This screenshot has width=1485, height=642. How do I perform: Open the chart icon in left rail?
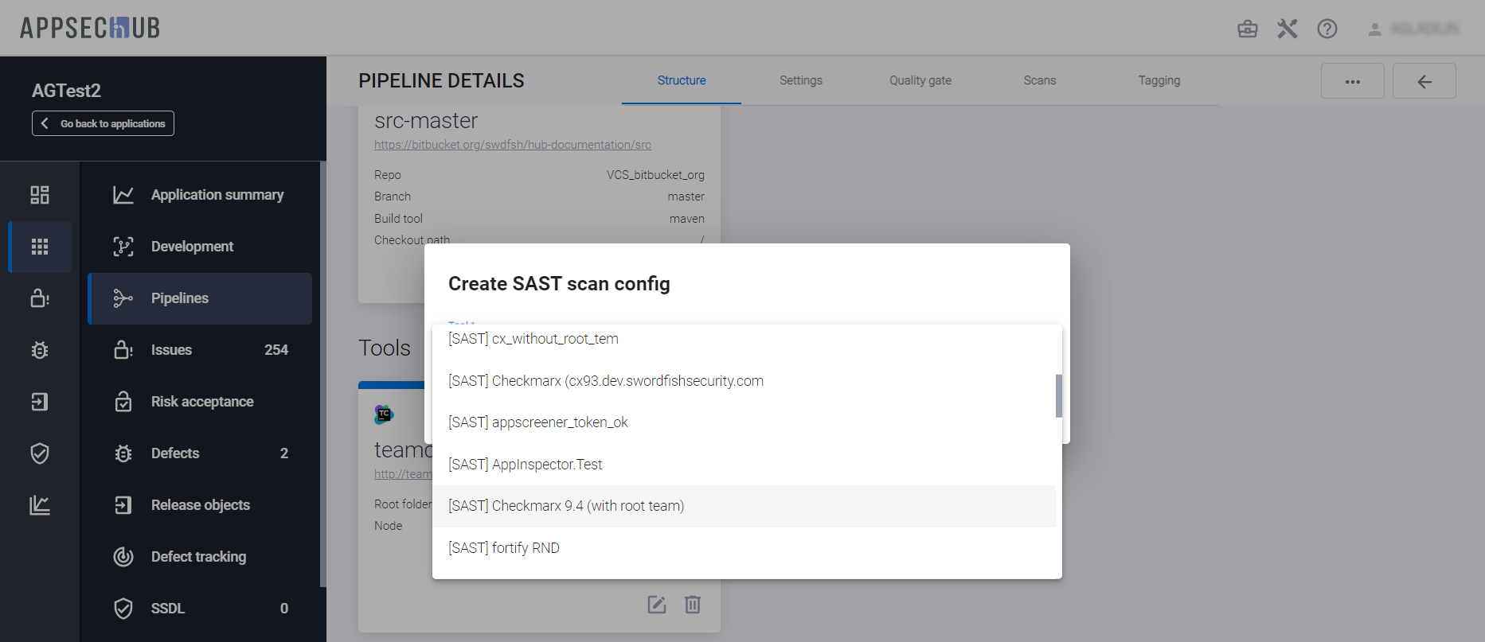40,505
